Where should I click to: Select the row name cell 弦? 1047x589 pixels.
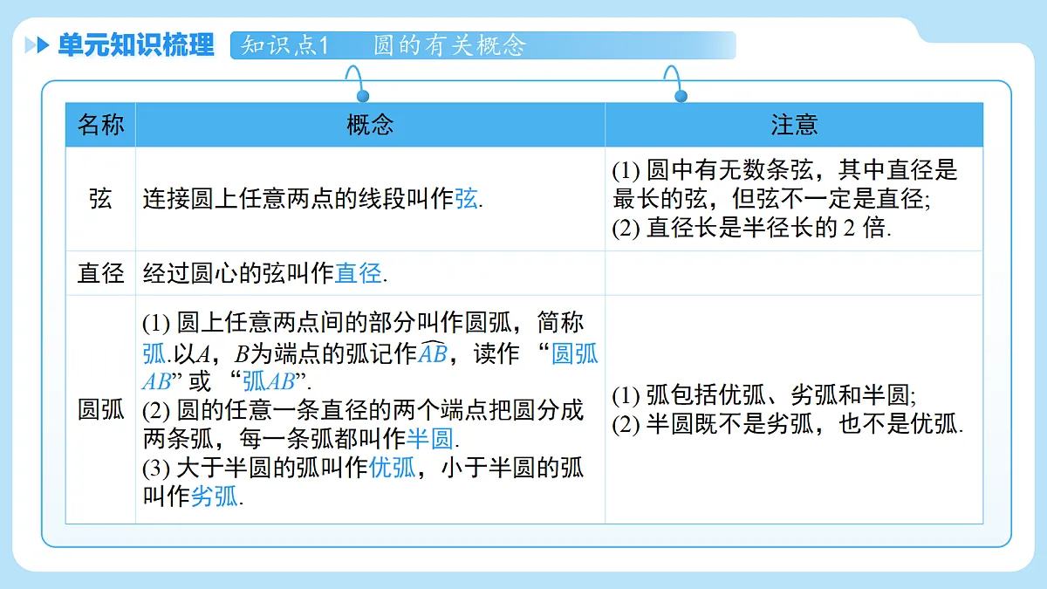tap(101, 199)
